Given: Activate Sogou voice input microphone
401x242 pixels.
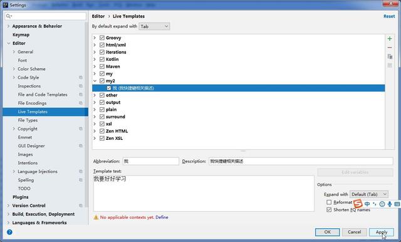Looking at the screenshot, I should 390,204.
